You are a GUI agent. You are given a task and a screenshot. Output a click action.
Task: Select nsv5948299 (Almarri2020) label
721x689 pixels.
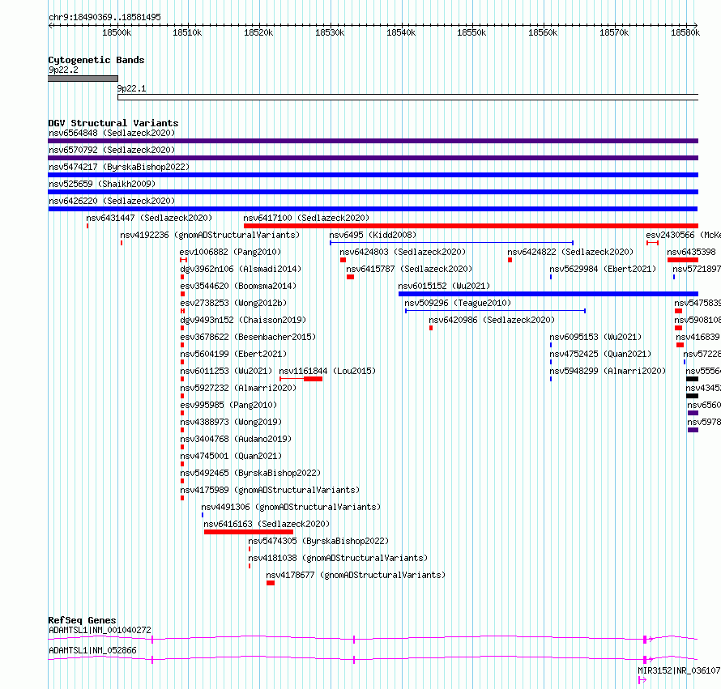pyautogui.click(x=608, y=371)
